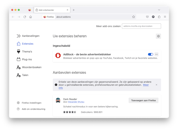Click the back navigation arrow

[x=13, y=17]
